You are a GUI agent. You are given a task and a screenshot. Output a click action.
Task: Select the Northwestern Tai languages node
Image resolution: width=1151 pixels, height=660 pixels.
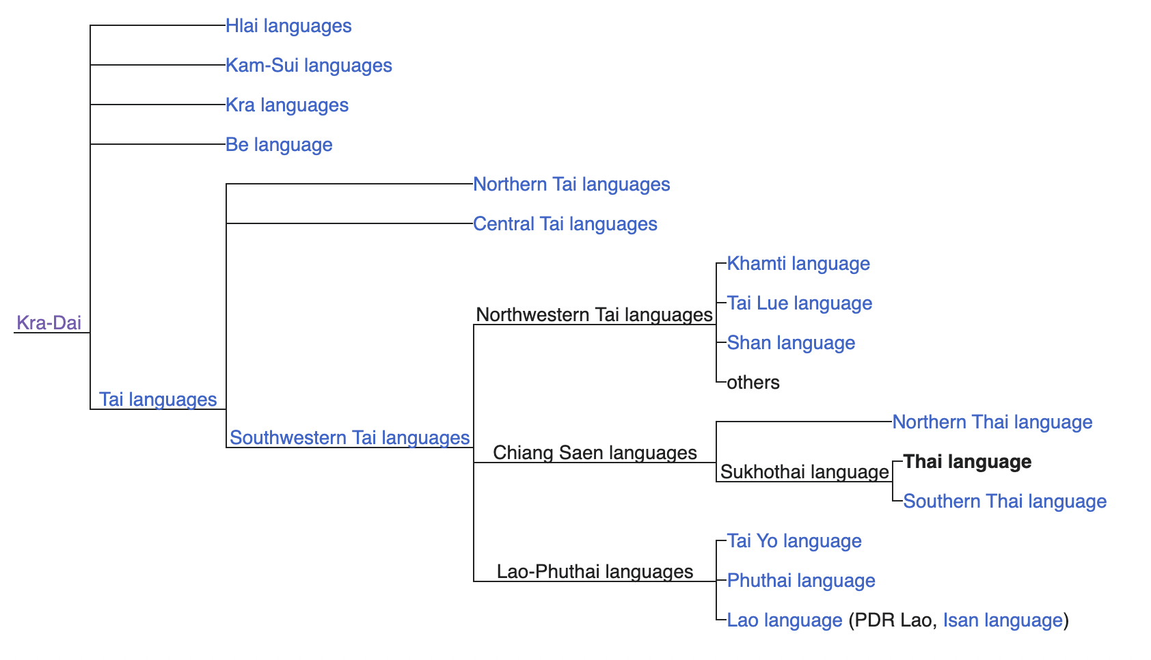593,315
